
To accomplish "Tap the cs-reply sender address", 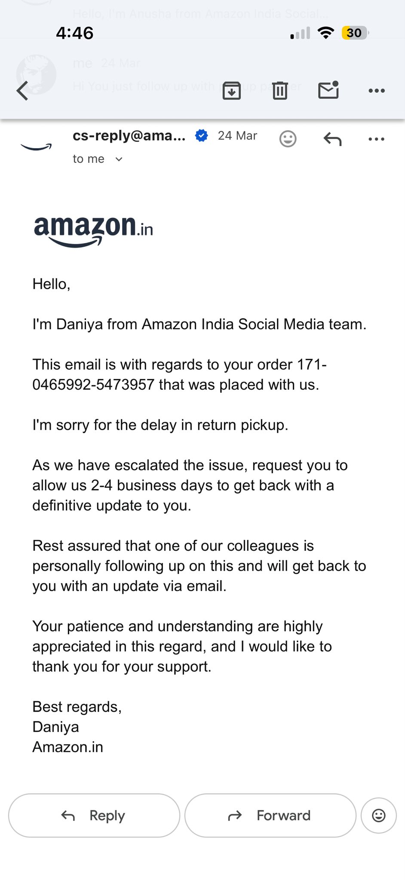I will (x=129, y=136).
